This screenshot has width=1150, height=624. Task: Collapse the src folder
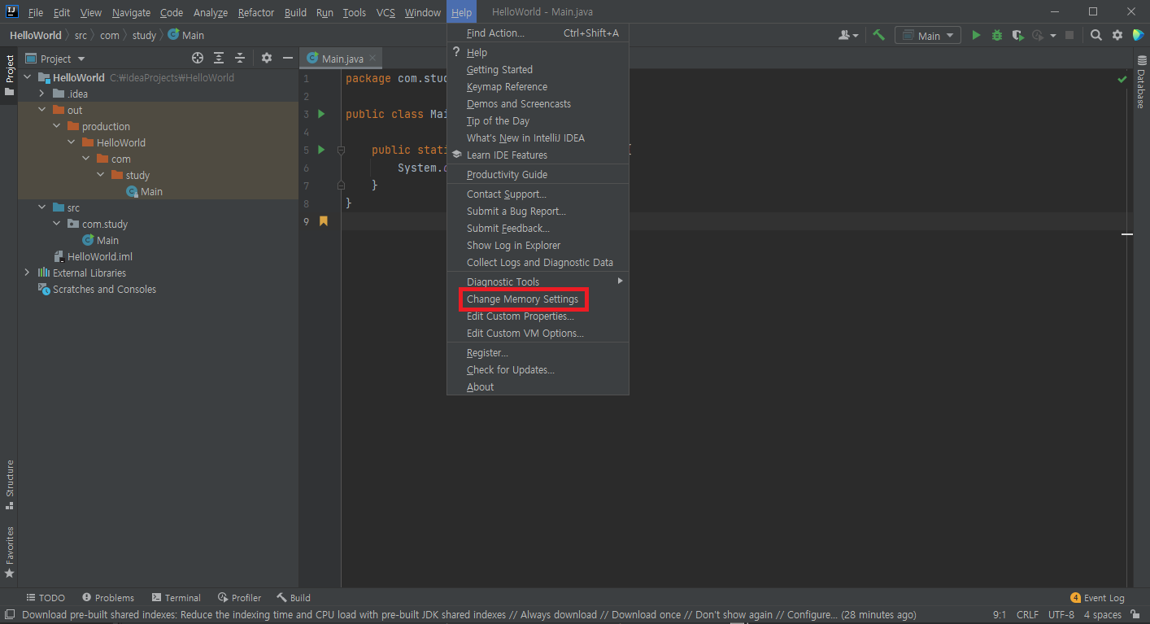(x=41, y=207)
